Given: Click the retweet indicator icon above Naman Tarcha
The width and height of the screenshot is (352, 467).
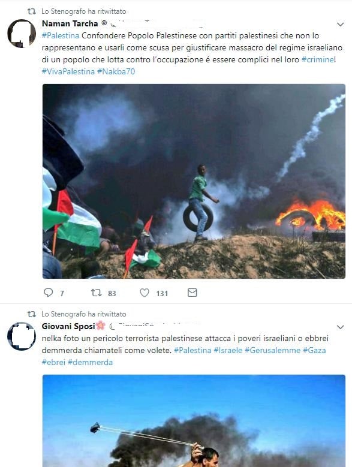Looking at the screenshot, I should (x=32, y=11).
